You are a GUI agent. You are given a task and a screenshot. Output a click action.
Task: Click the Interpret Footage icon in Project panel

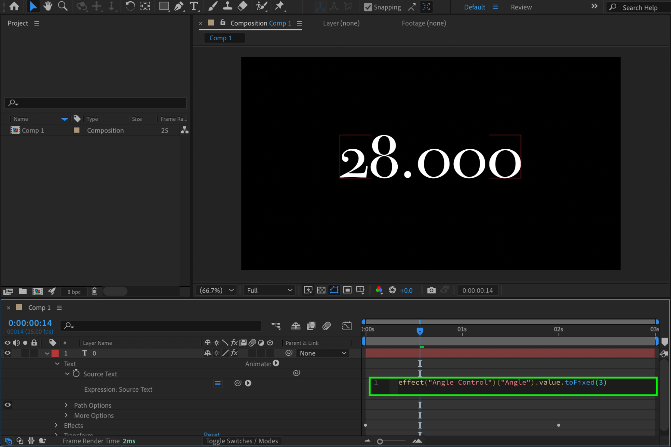tap(8, 292)
